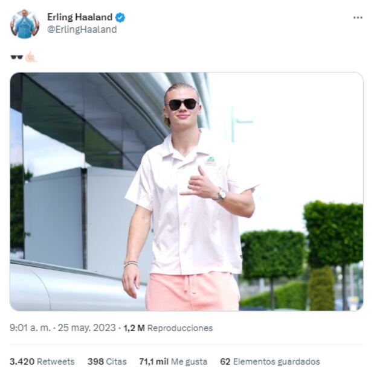Click the wristwatch in the photo
The image size is (374, 374).
click(221, 194)
